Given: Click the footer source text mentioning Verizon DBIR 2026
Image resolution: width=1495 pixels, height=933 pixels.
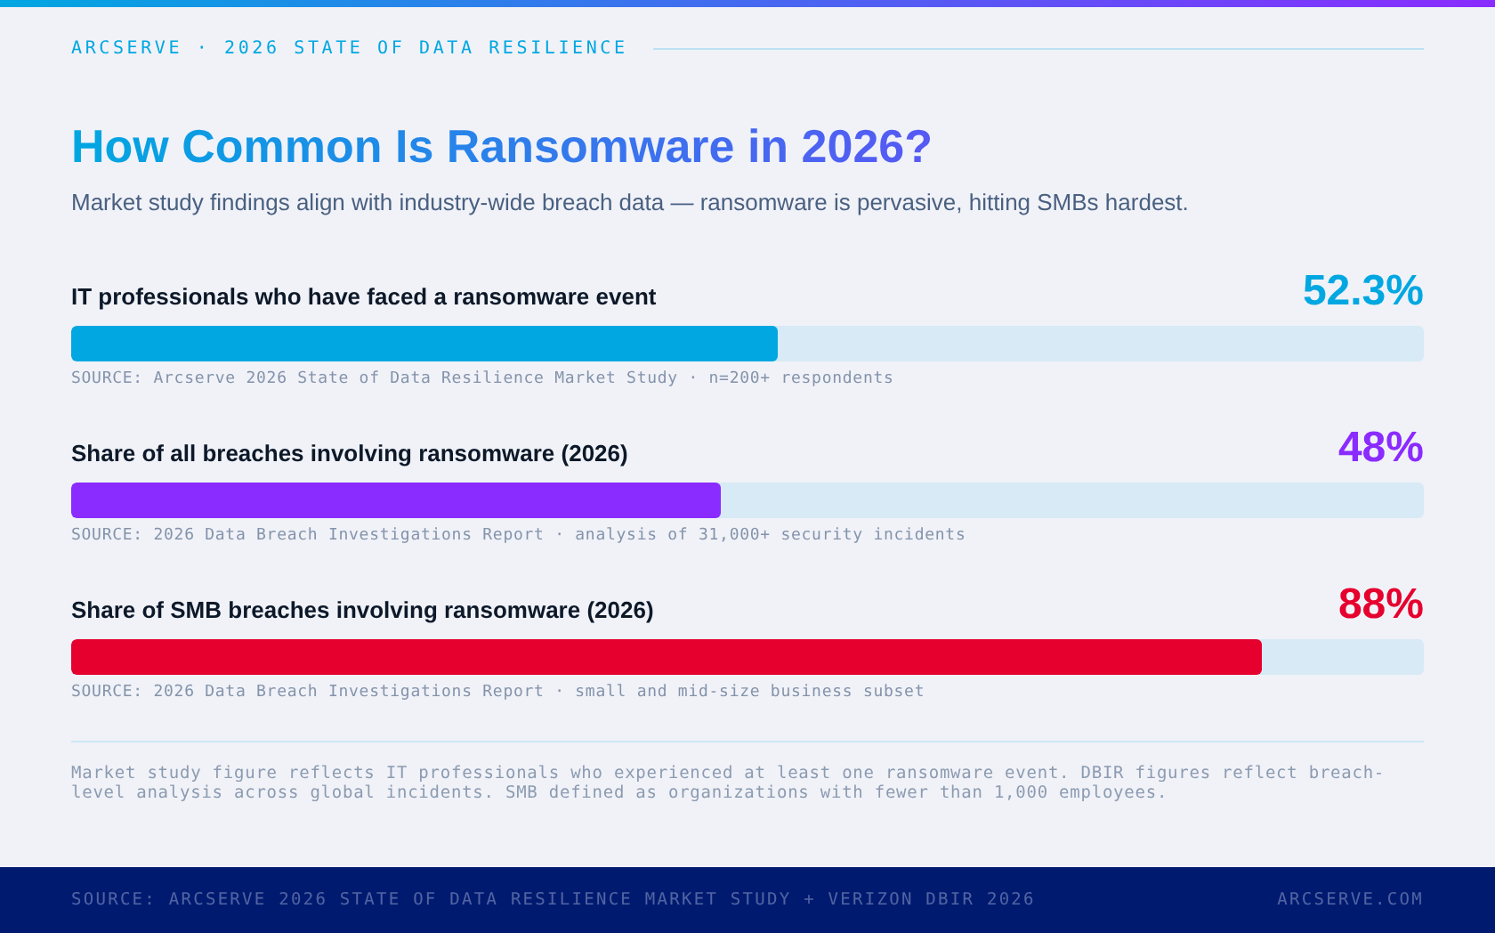Looking at the screenshot, I should 553,899.
